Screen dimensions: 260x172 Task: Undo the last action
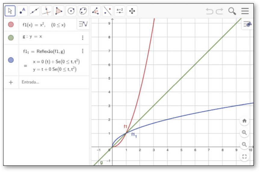pos(209,11)
